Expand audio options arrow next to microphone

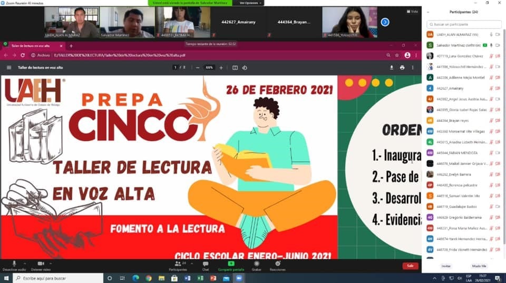coord(25,264)
